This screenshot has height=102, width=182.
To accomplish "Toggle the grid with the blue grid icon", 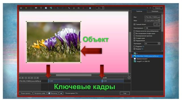I will point(90,8).
